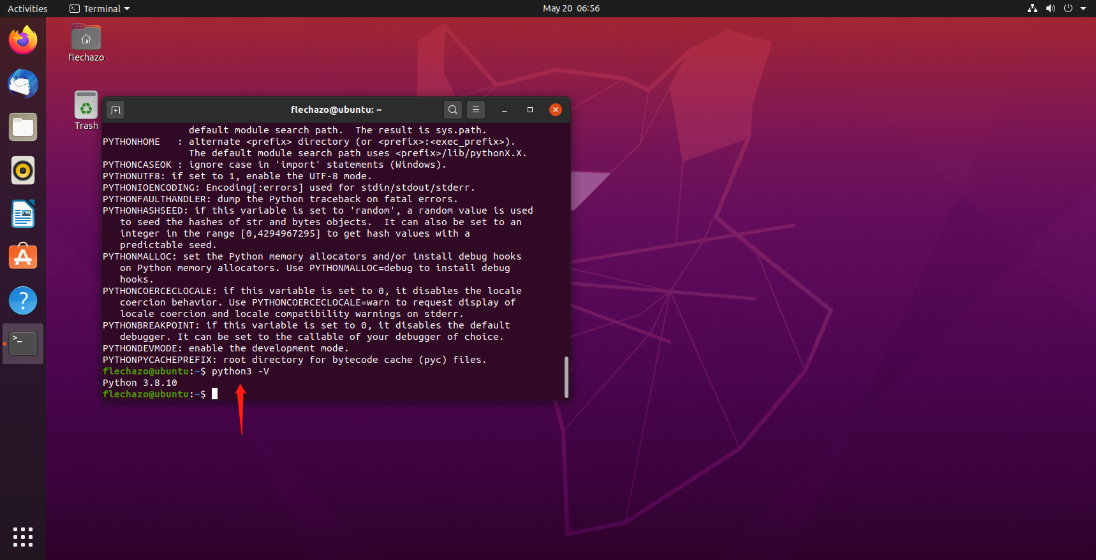1096x560 pixels.
Task: Open the Help application in the dock
Action: 23,300
